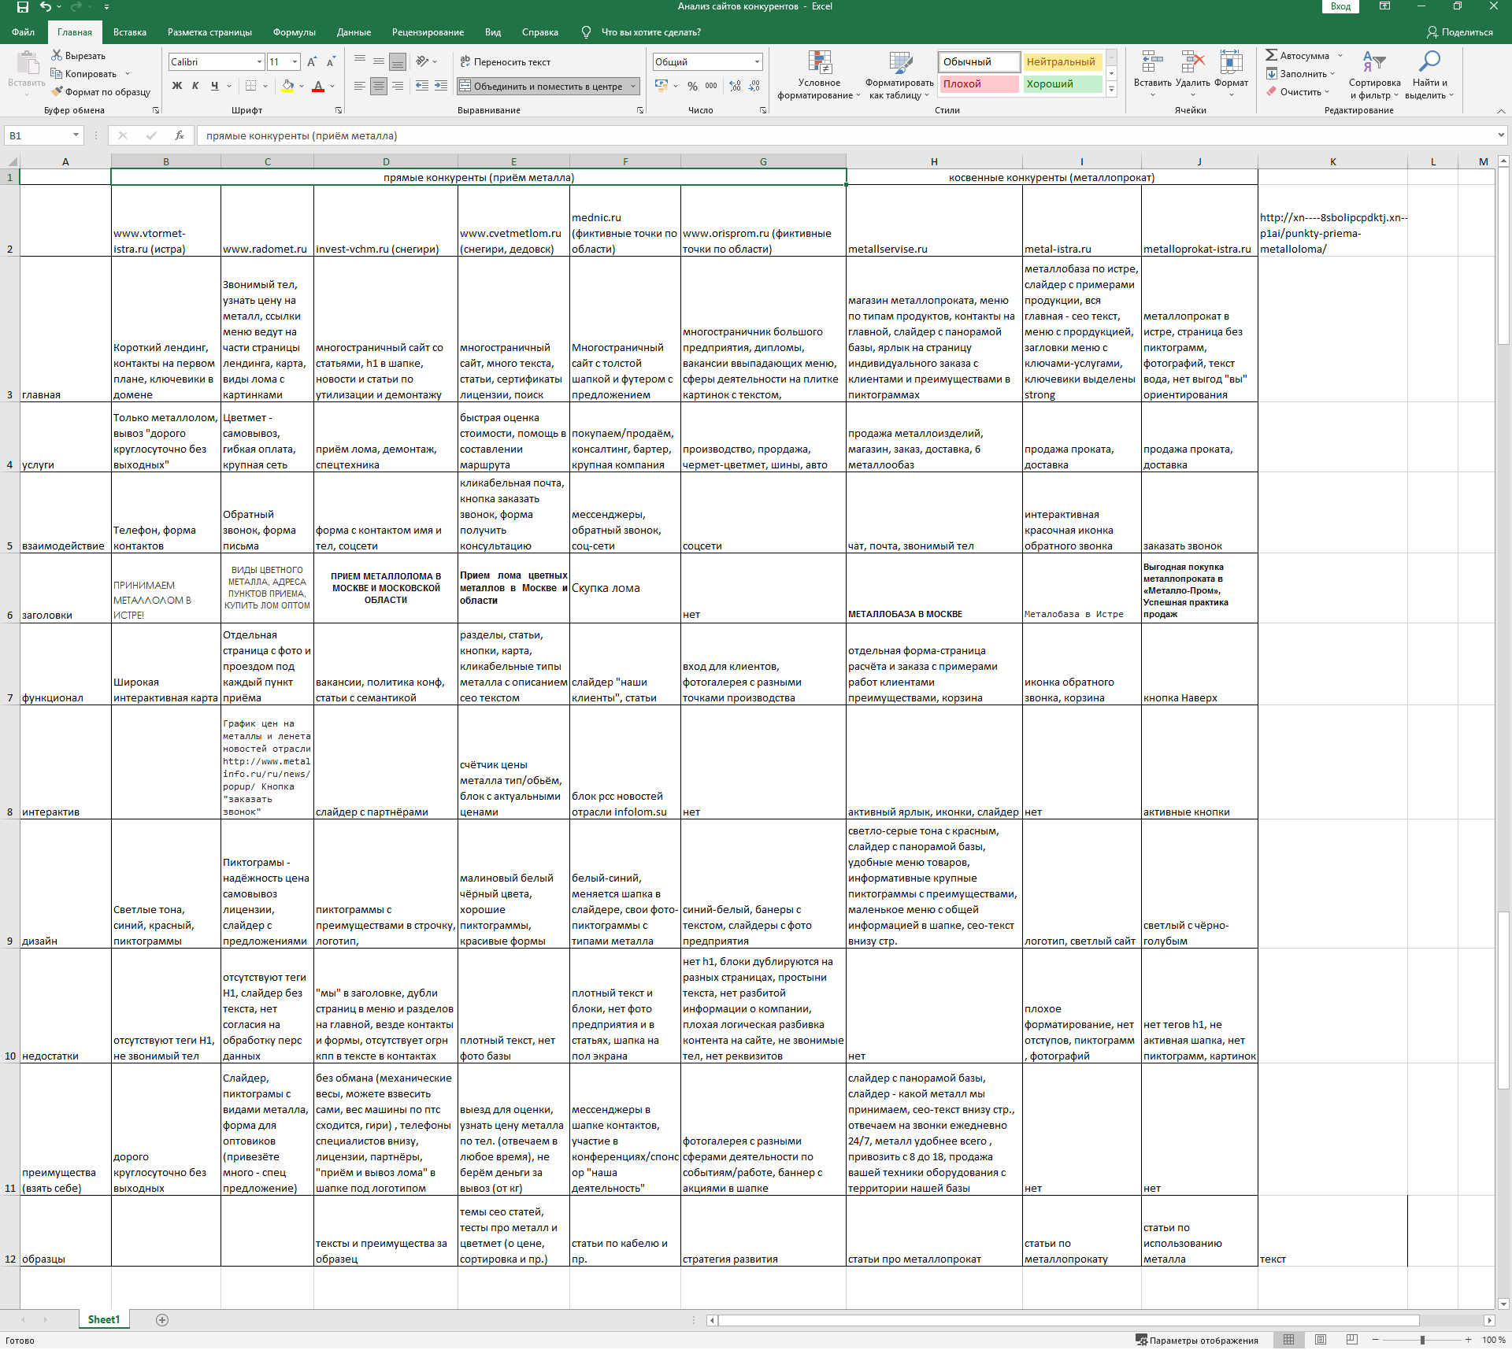
Task: Click accounting number format icon
Action: pyautogui.click(x=661, y=86)
